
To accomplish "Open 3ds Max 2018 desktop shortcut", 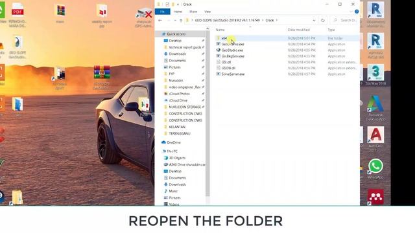I will 375,74.
